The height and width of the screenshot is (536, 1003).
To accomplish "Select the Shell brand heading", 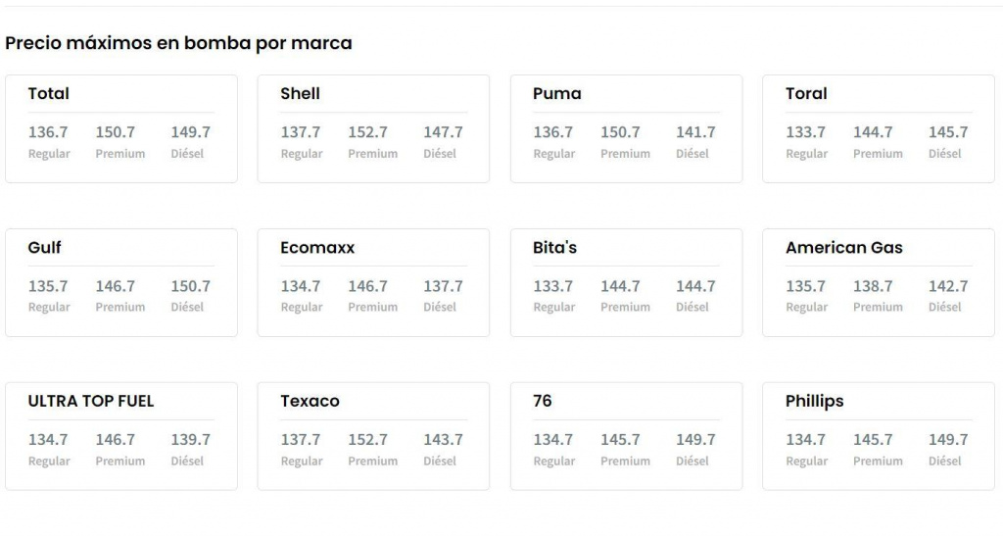I will click(300, 94).
